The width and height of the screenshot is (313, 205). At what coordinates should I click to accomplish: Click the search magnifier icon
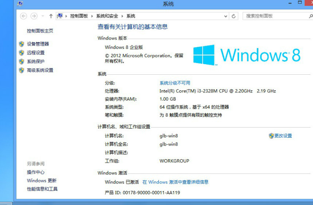pos(311,16)
